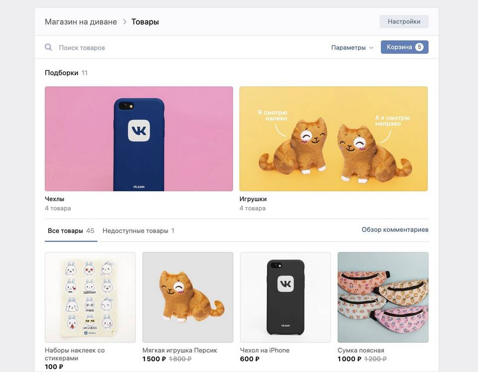This screenshot has width=478, height=372.
Task: Open the sticker sets product thumbnail
Action: (90, 297)
